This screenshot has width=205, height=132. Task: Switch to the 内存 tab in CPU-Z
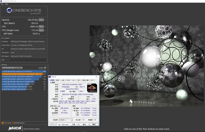(x=68, y=80)
